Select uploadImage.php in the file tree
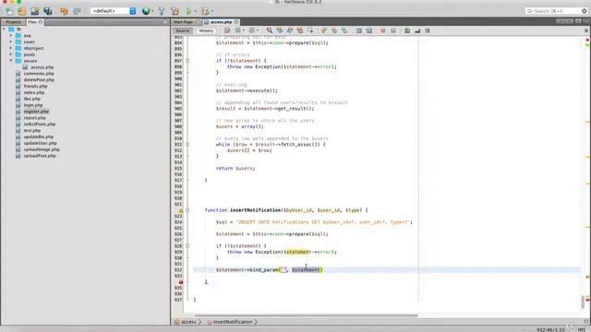 click(x=42, y=149)
